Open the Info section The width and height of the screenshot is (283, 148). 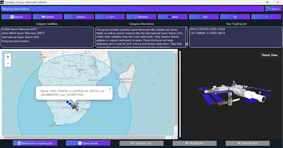click(204, 17)
